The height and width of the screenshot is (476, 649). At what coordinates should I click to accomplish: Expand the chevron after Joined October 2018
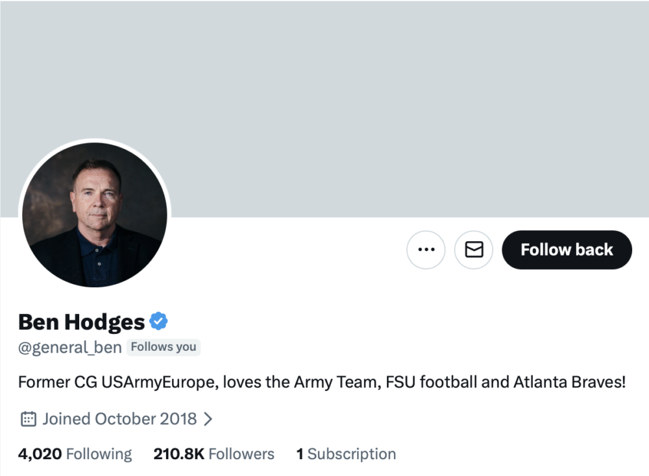[208, 419]
